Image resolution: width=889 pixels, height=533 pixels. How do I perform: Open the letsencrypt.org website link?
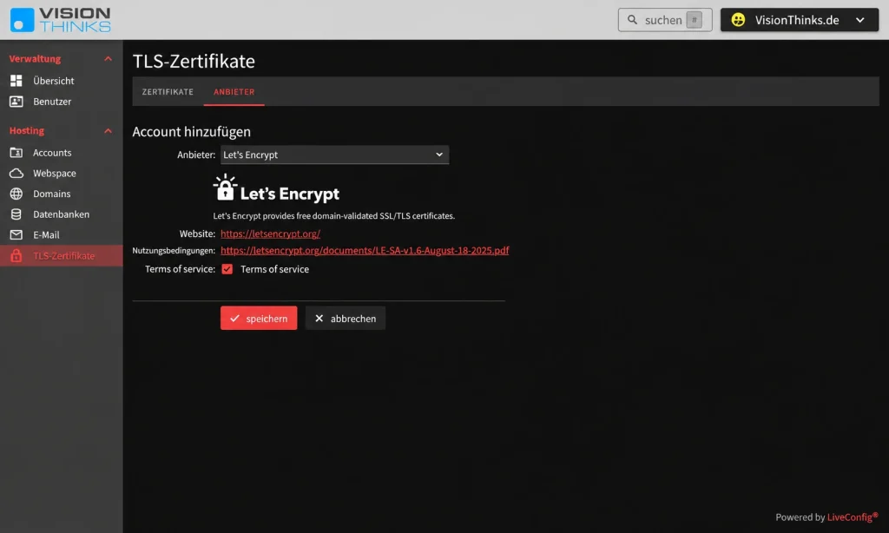pos(271,234)
